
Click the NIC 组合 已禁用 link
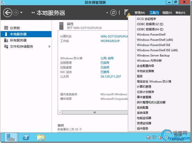[x=105, y=72]
